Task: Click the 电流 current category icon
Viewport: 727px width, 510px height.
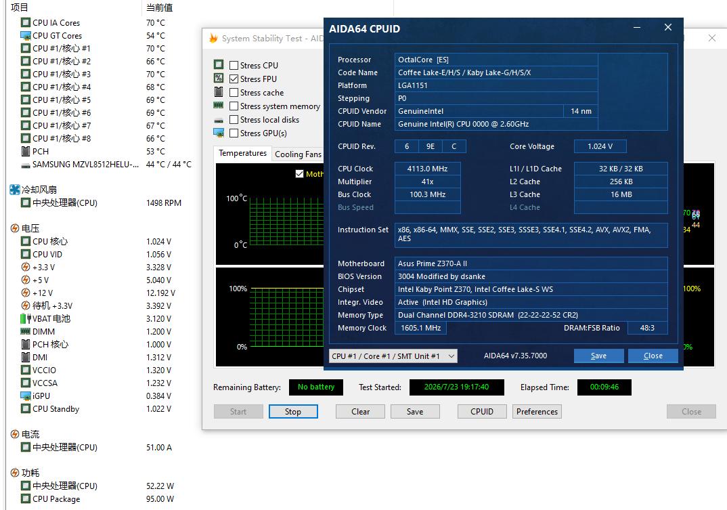Action: 15,434
